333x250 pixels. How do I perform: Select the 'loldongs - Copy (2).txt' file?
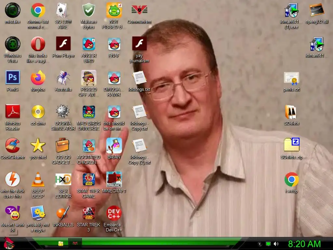coord(139,146)
